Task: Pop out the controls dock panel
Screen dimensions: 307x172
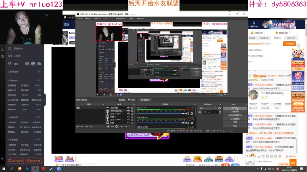Action: [x=246, y=104]
